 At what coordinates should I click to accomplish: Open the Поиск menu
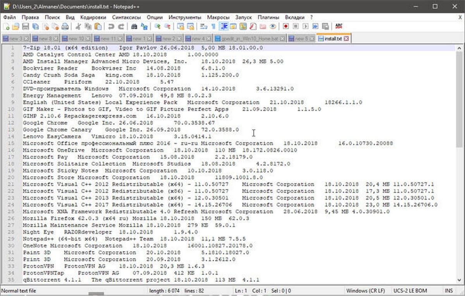pyautogui.click(x=52, y=17)
